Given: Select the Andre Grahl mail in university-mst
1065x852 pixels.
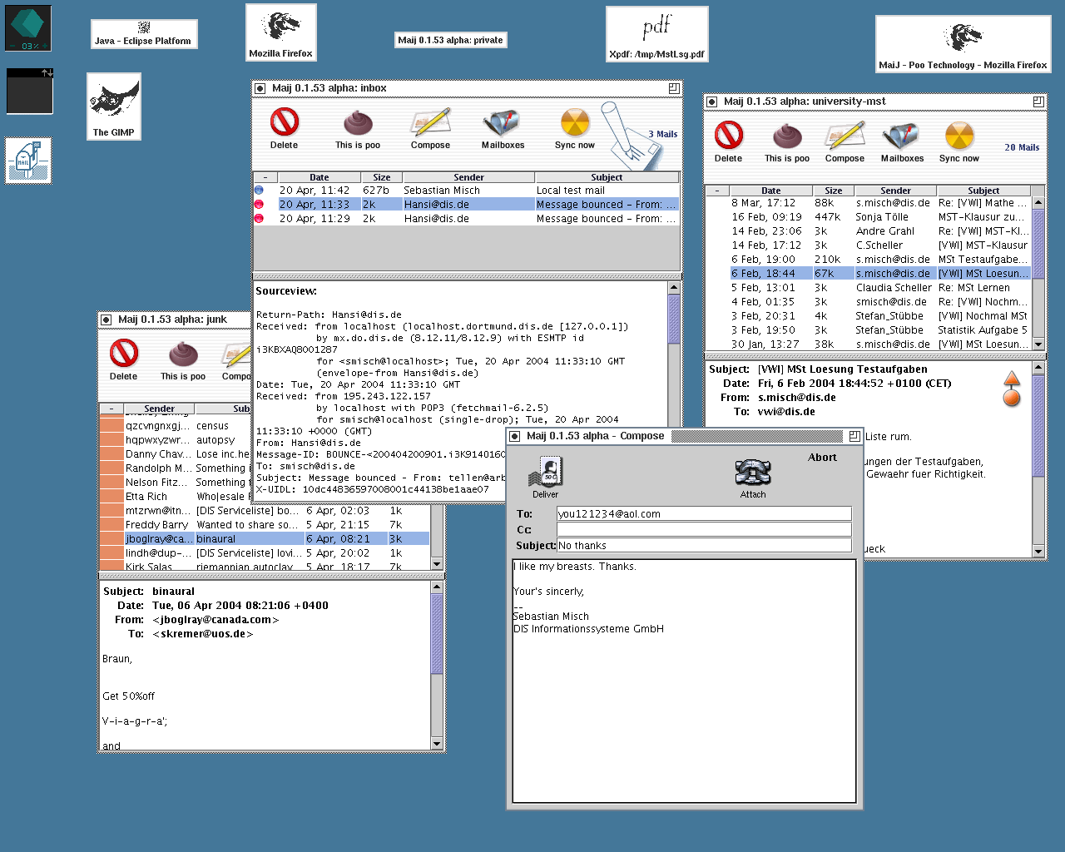Looking at the screenshot, I should (x=869, y=231).
